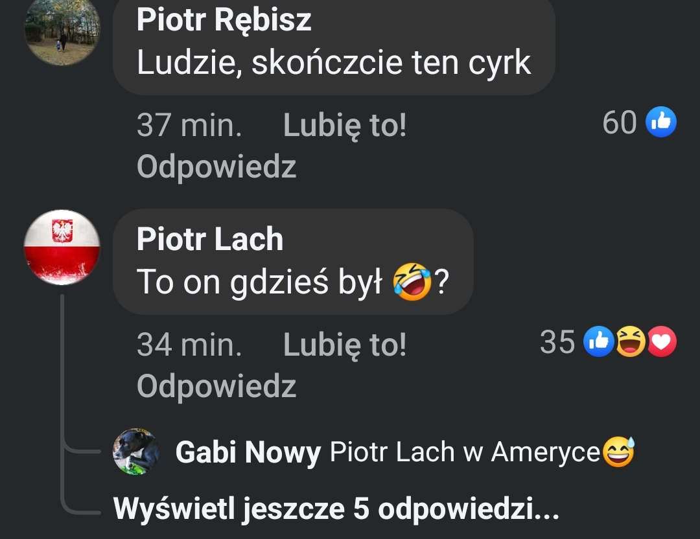The height and width of the screenshot is (539, 700).
Task: Reply to Piotr Lach via Odpowiedz
Action: 216,386
